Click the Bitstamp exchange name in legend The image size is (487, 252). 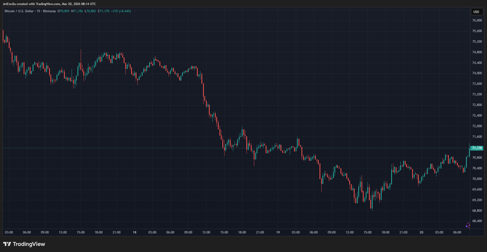[x=49, y=11]
